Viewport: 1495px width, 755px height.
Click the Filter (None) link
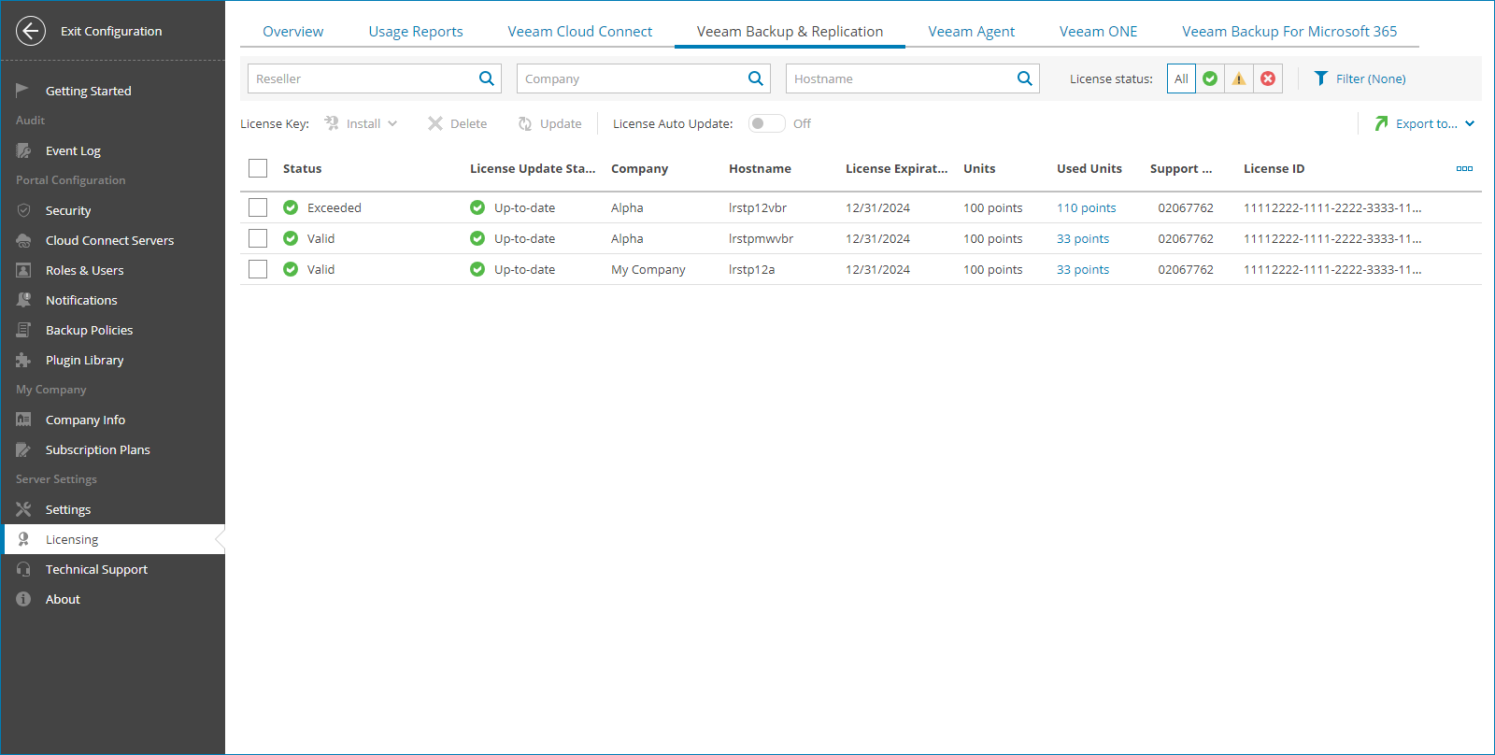[x=1371, y=78]
